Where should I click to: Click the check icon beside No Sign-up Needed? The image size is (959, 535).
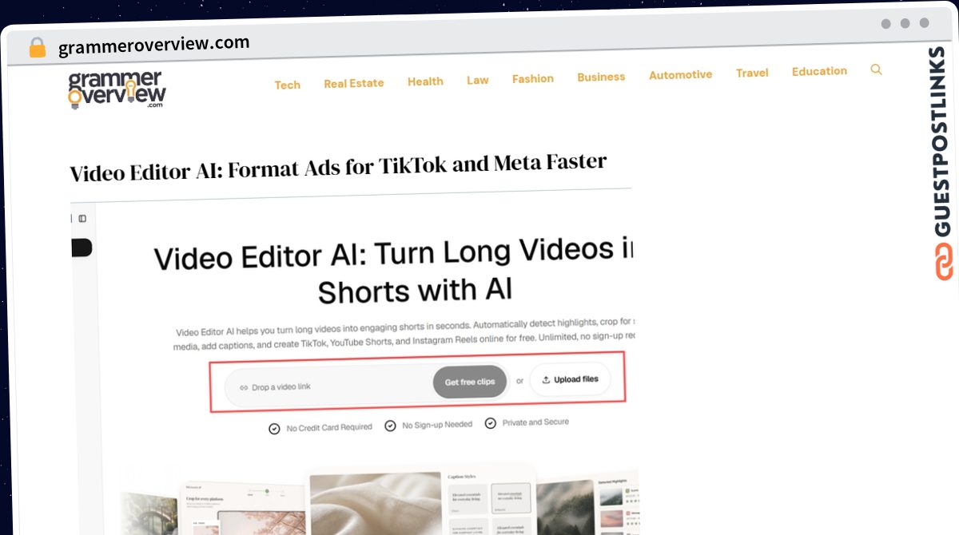pos(390,426)
